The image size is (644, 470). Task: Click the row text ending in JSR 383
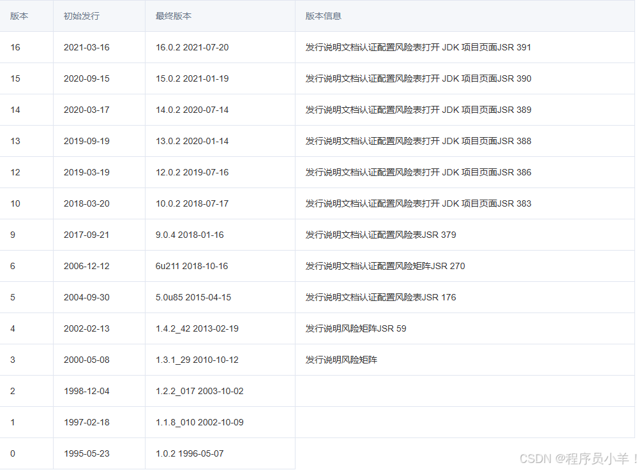(418, 203)
